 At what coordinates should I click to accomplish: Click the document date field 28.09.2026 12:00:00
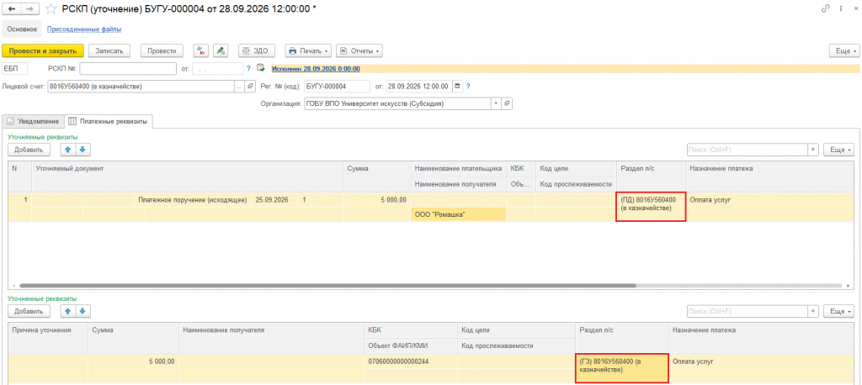[418, 87]
